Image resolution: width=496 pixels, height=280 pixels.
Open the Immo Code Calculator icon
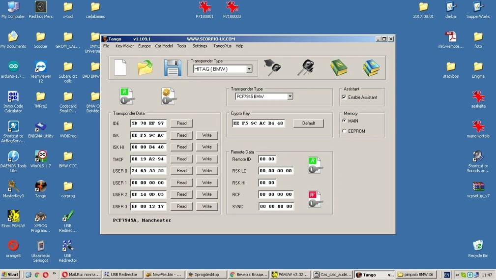point(13,102)
